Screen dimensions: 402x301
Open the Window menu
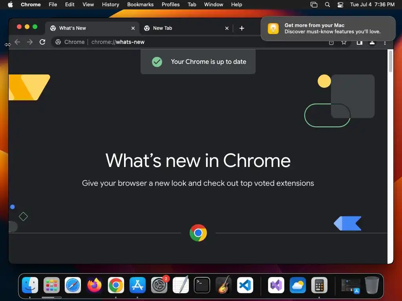pyautogui.click(x=214, y=5)
